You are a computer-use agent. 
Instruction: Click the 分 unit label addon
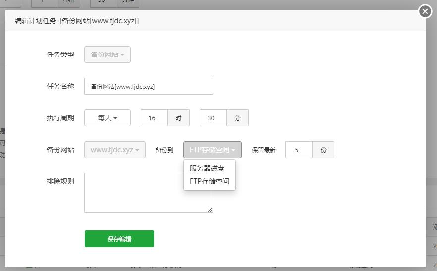tap(237, 118)
